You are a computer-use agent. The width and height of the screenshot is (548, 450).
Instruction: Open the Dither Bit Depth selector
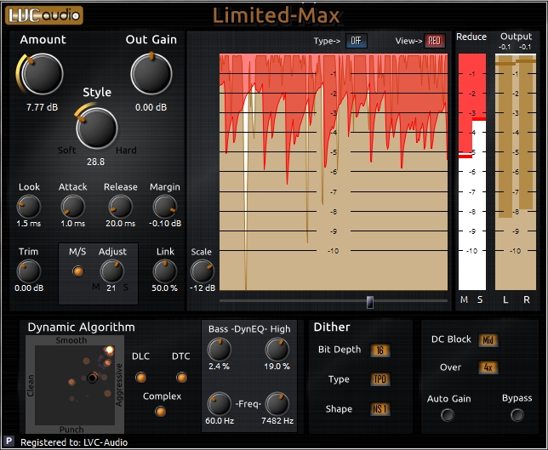tap(380, 350)
